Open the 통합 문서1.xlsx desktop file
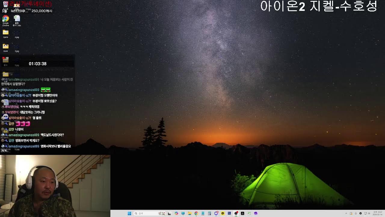The image size is (385, 217). 17,21
